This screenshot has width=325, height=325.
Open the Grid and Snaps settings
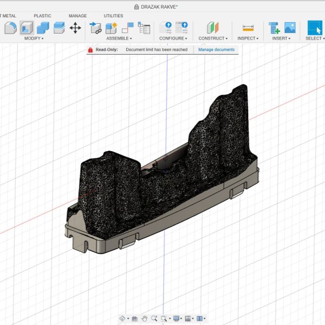point(189,318)
